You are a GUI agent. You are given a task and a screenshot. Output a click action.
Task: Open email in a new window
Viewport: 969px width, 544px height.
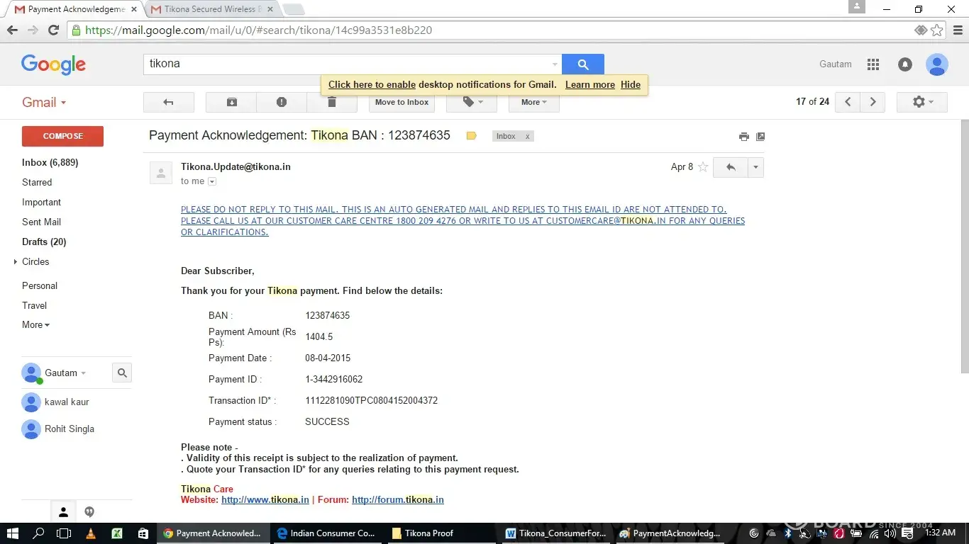coord(760,137)
